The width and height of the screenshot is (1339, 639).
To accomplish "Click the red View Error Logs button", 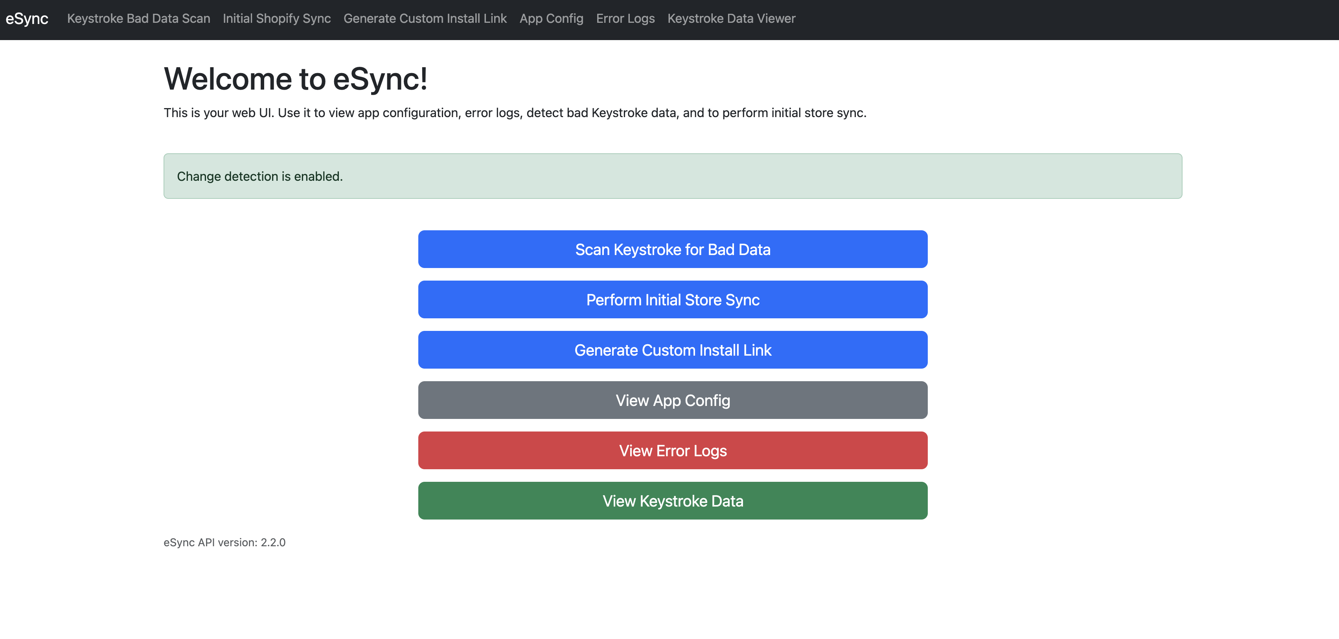I will [672, 450].
